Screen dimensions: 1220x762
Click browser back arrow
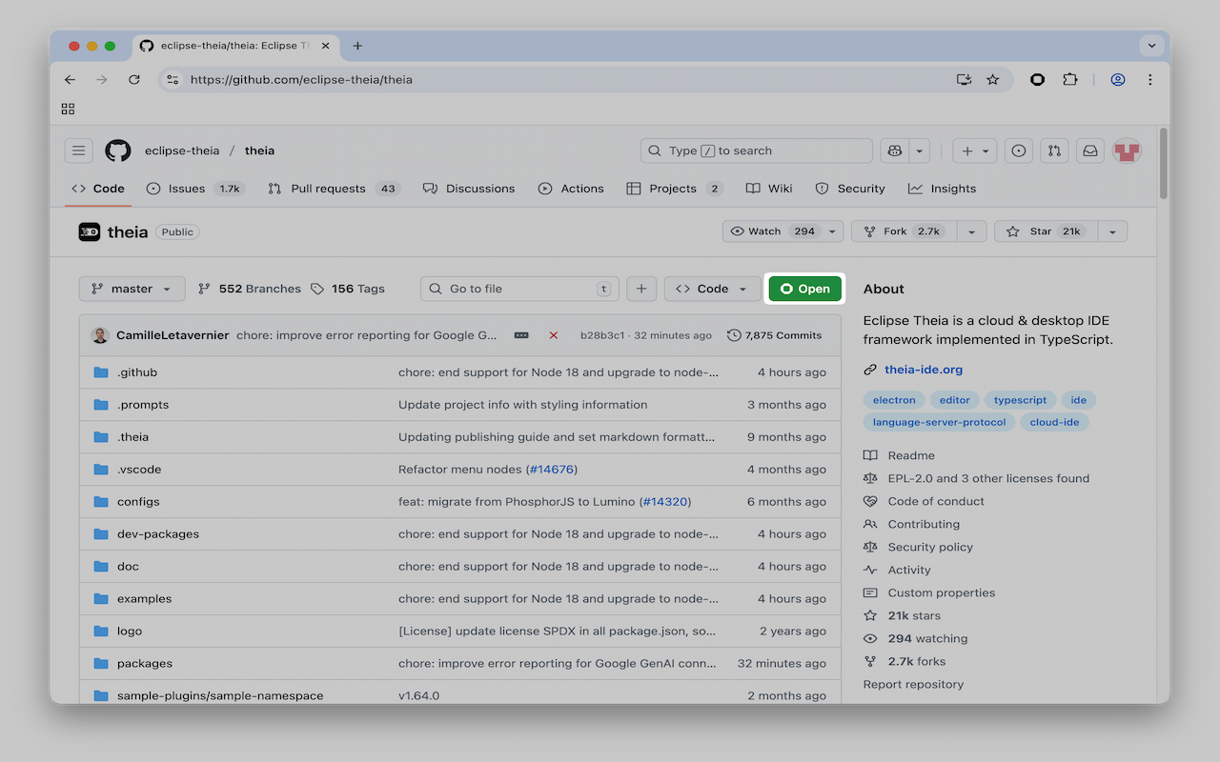70,80
